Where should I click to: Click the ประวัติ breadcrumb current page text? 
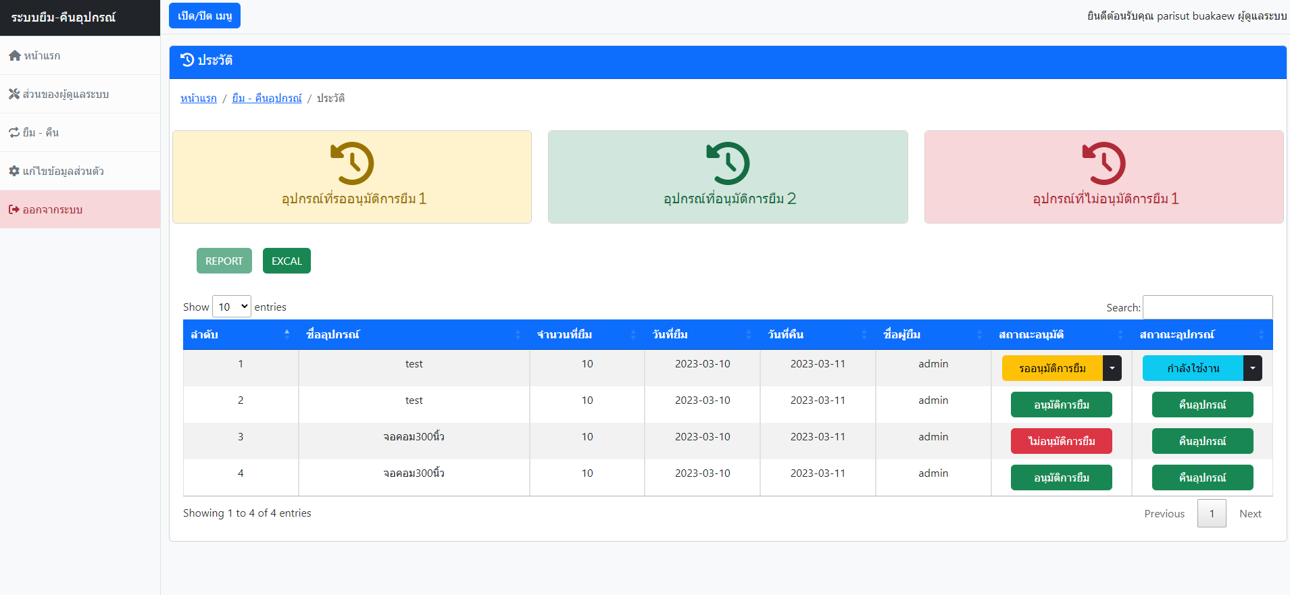pos(331,98)
